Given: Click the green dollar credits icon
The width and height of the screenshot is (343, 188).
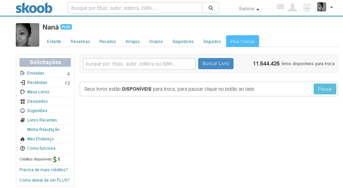Looking at the screenshot, I should click(55, 159).
